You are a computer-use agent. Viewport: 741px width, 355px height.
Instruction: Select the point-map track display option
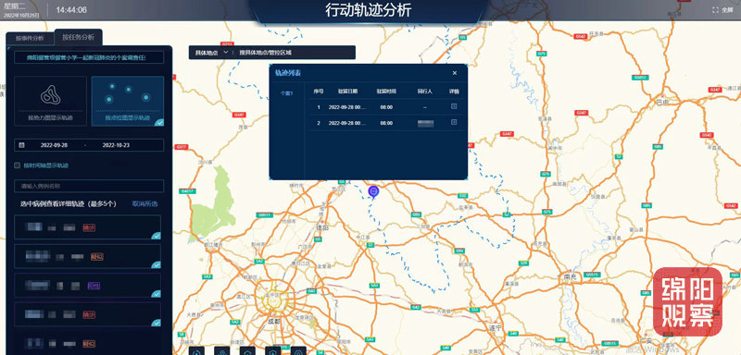point(128,101)
